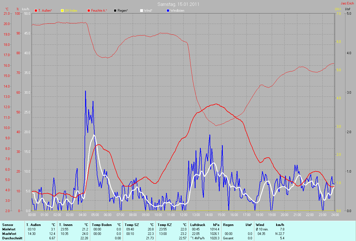Click the 'Durchschnitt' row label
The image size is (356, 241).
coord(12,238)
